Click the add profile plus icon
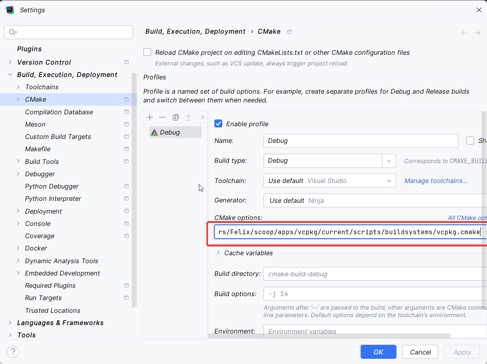 (x=150, y=117)
